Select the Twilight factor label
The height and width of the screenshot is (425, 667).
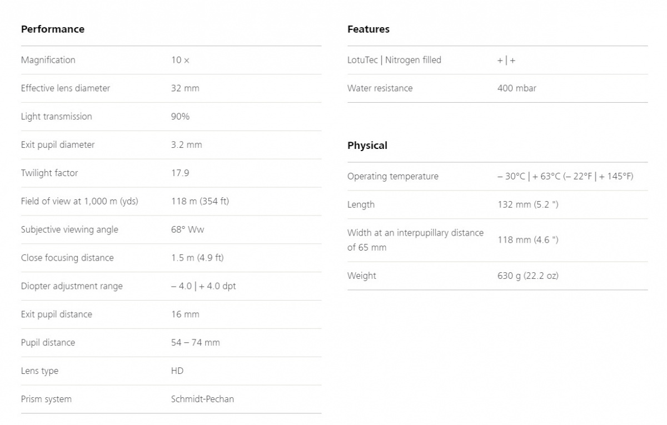coord(49,173)
